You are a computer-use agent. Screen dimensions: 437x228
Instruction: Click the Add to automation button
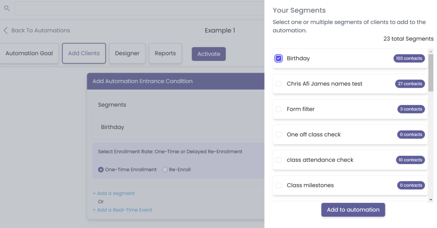click(353, 210)
